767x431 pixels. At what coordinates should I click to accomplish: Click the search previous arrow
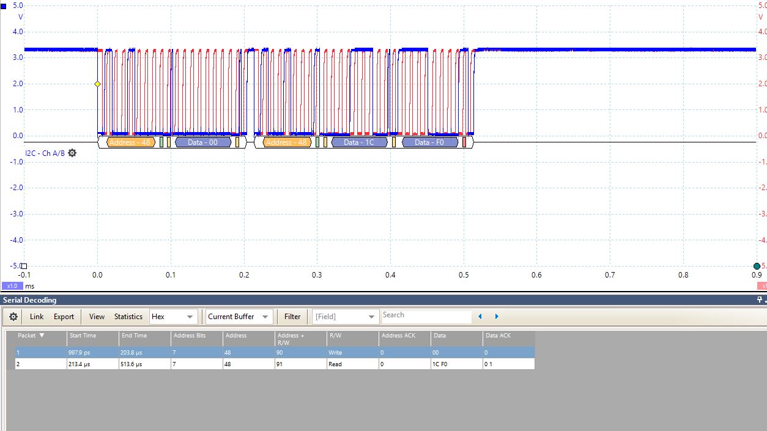point(480,317)
